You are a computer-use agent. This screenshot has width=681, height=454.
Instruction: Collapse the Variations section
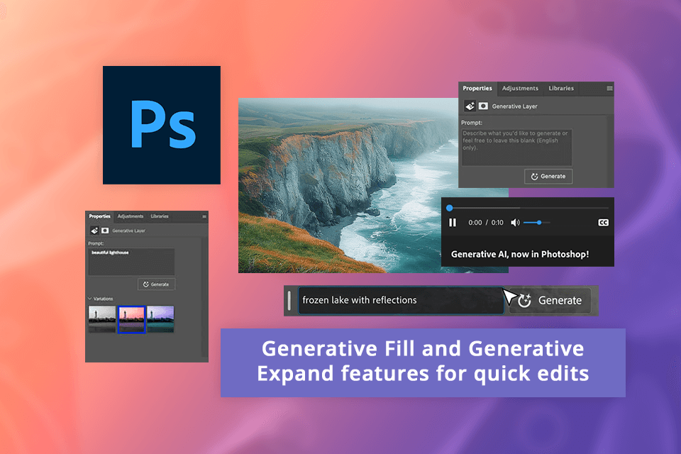click(x=90, y=299)
